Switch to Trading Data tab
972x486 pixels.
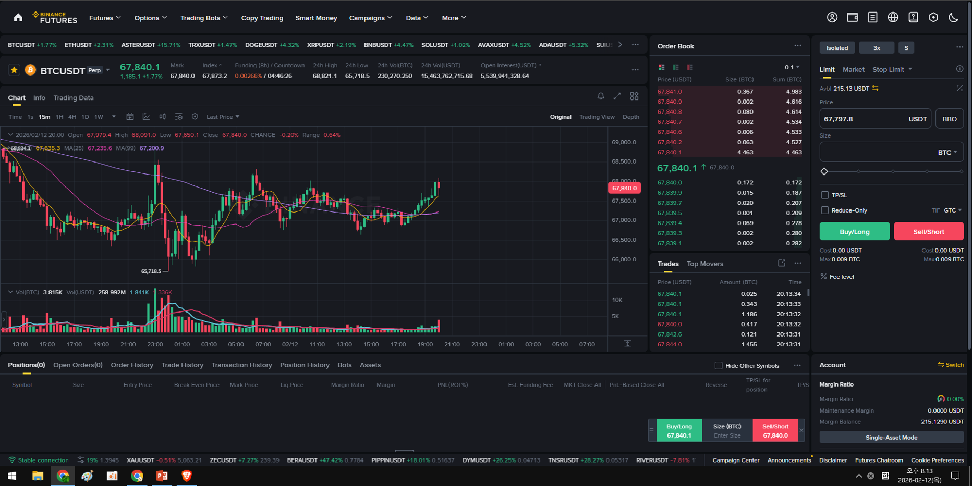[x=74, y=98]
